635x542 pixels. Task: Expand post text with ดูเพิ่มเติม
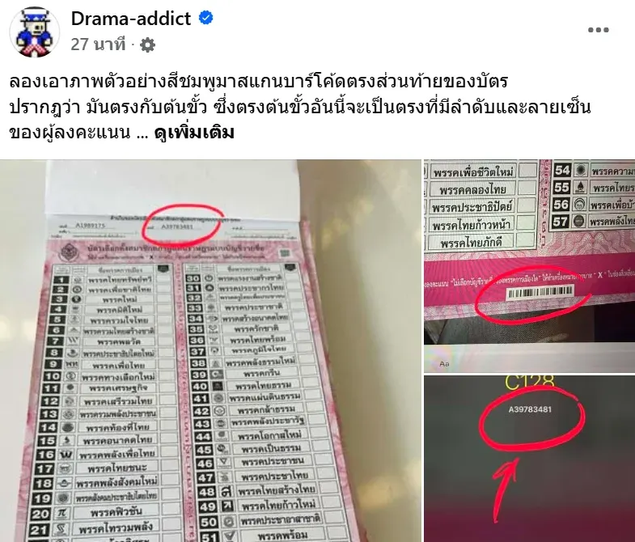coord(194,133)
